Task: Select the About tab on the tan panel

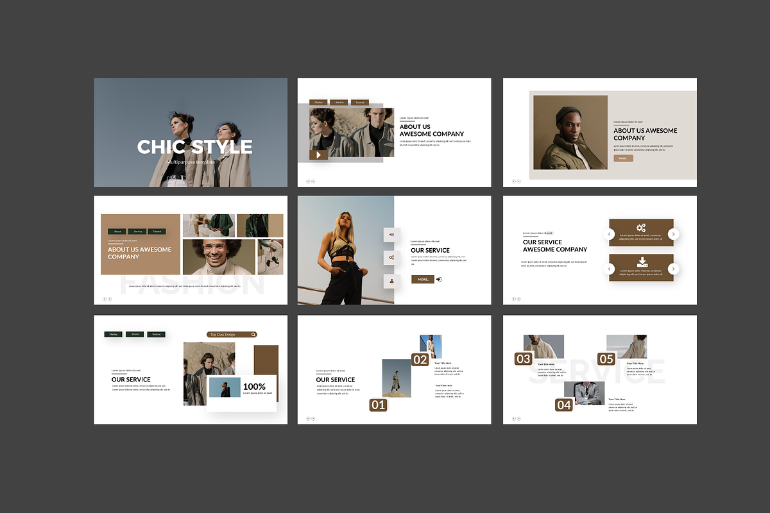Action: [117, 231]
